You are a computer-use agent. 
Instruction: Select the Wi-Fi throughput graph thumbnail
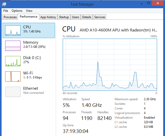(13, 76)
